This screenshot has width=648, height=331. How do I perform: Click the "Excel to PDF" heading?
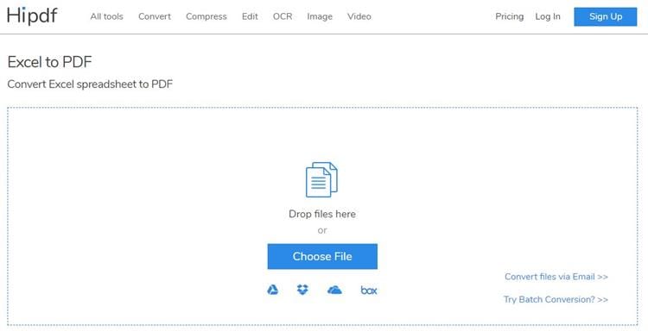pos(49,62)
